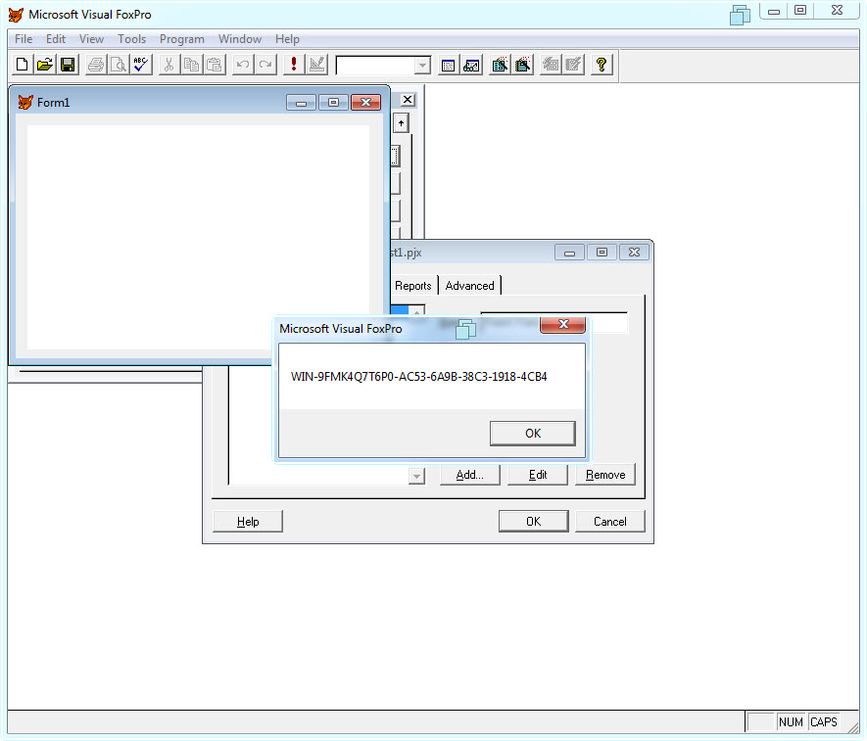Click the Modify Form ruler icon
867x741 pixels.
316,65
